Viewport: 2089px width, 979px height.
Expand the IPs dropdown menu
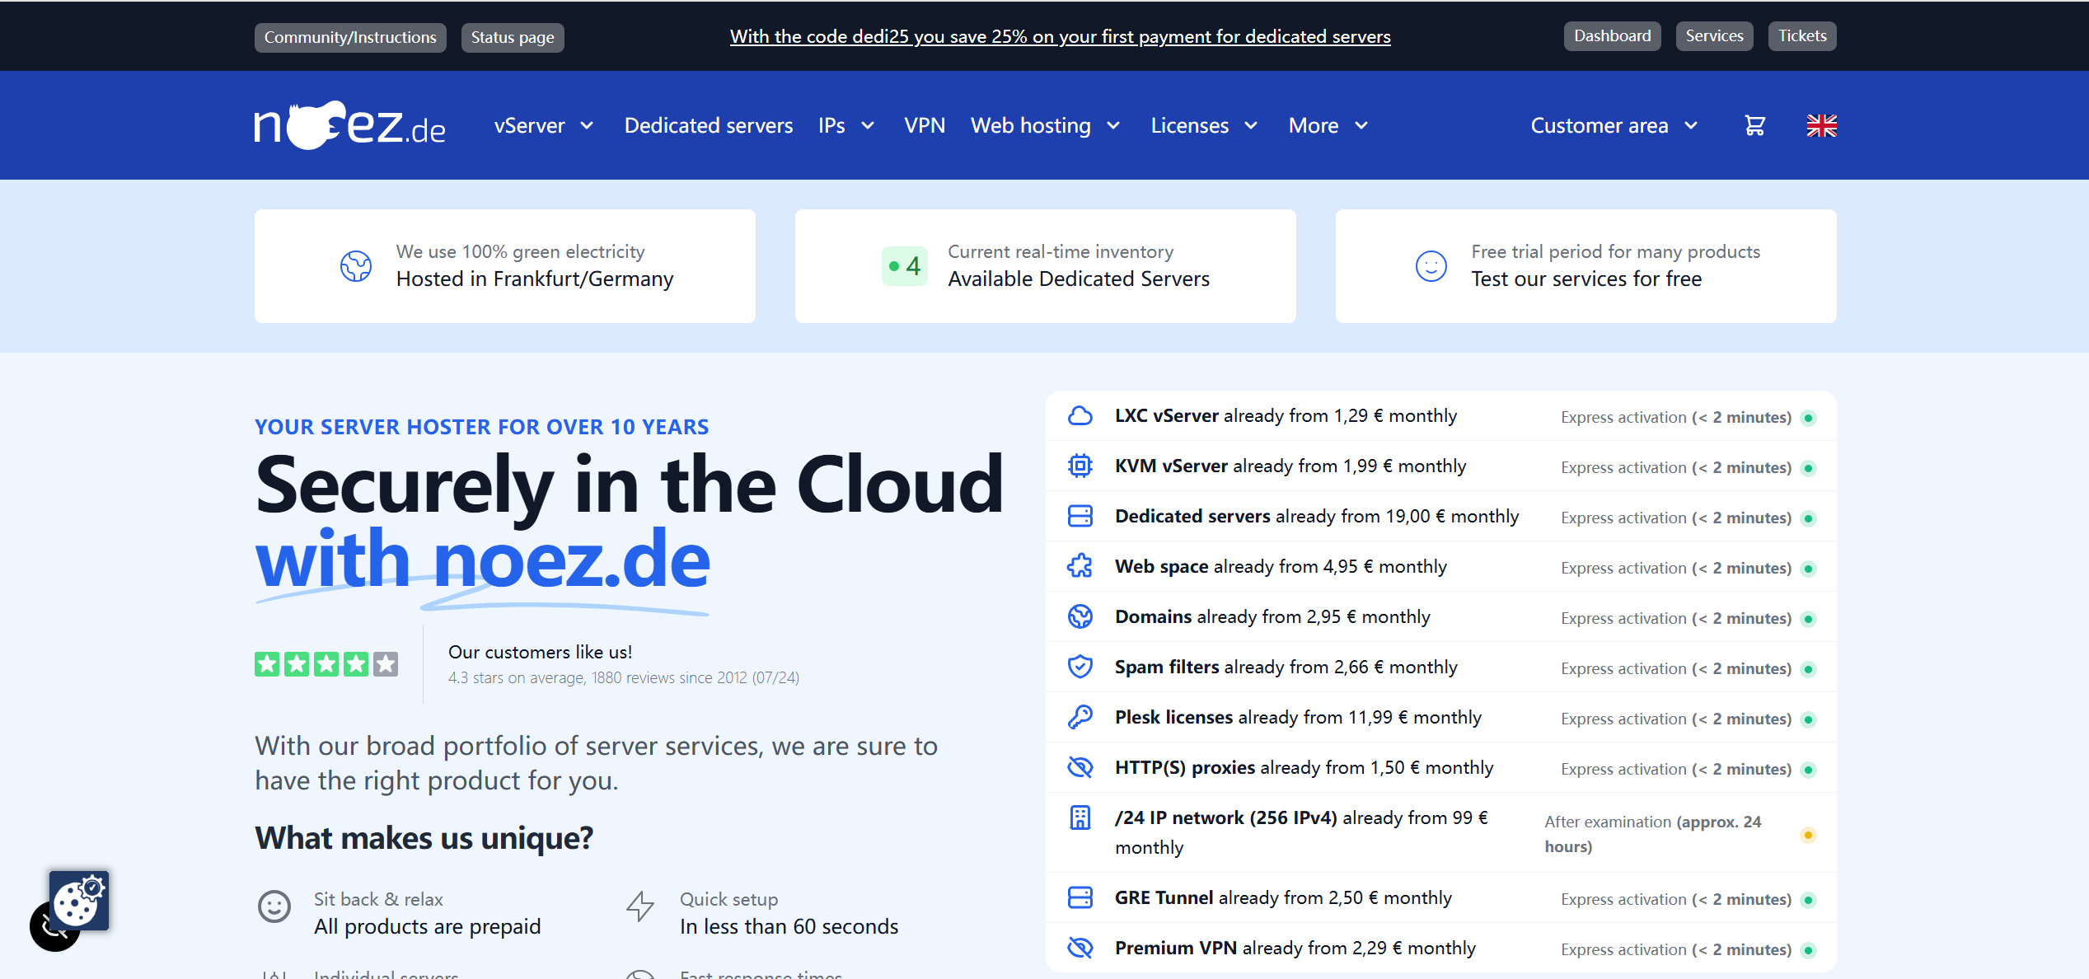846,126
